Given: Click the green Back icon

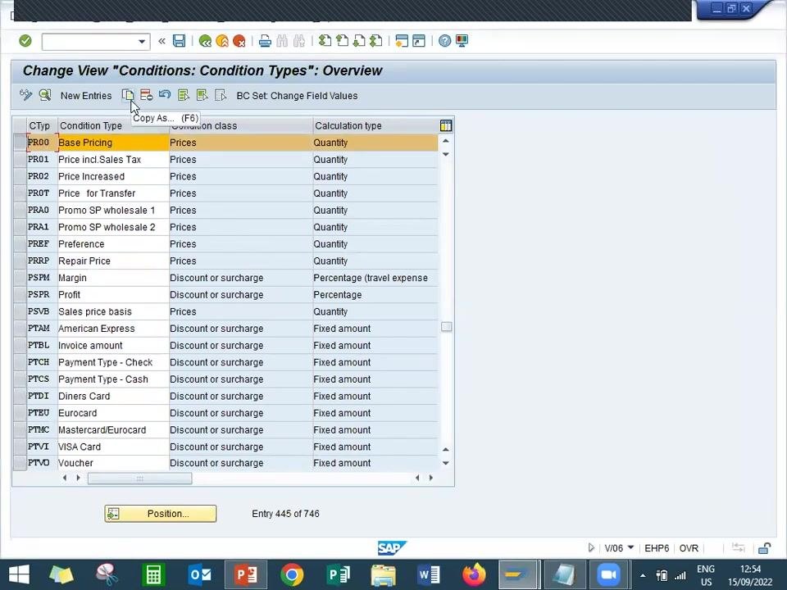Looking at the screenshot, I should [x=205, y=41].
